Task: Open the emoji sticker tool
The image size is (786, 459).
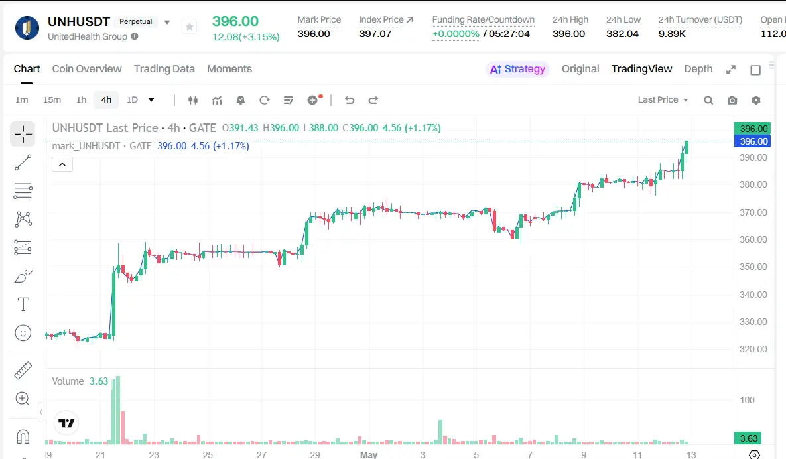Action: [23, 333]
